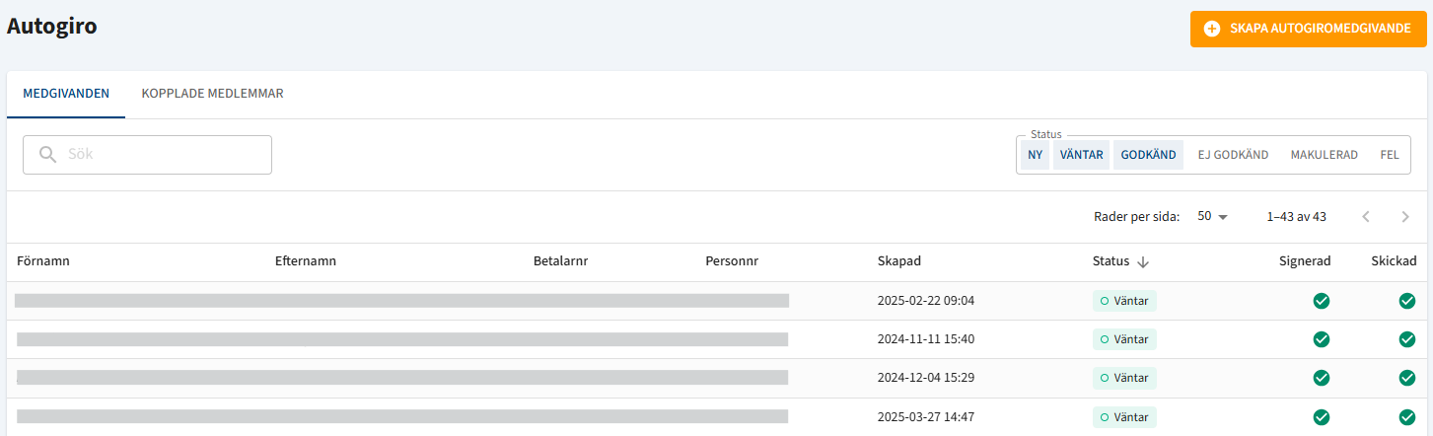
Task: Click Skickad checkmark for 2025-02-22 row
Action: (1407, 301)
